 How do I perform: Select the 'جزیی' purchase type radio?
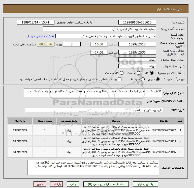coord(158,79)
